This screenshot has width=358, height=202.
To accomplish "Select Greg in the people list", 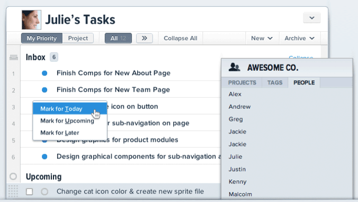I will pos(236,119).
